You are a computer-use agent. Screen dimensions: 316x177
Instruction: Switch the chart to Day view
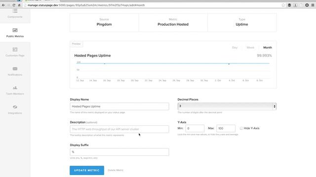pyautogui.click(x=235, y=48)
